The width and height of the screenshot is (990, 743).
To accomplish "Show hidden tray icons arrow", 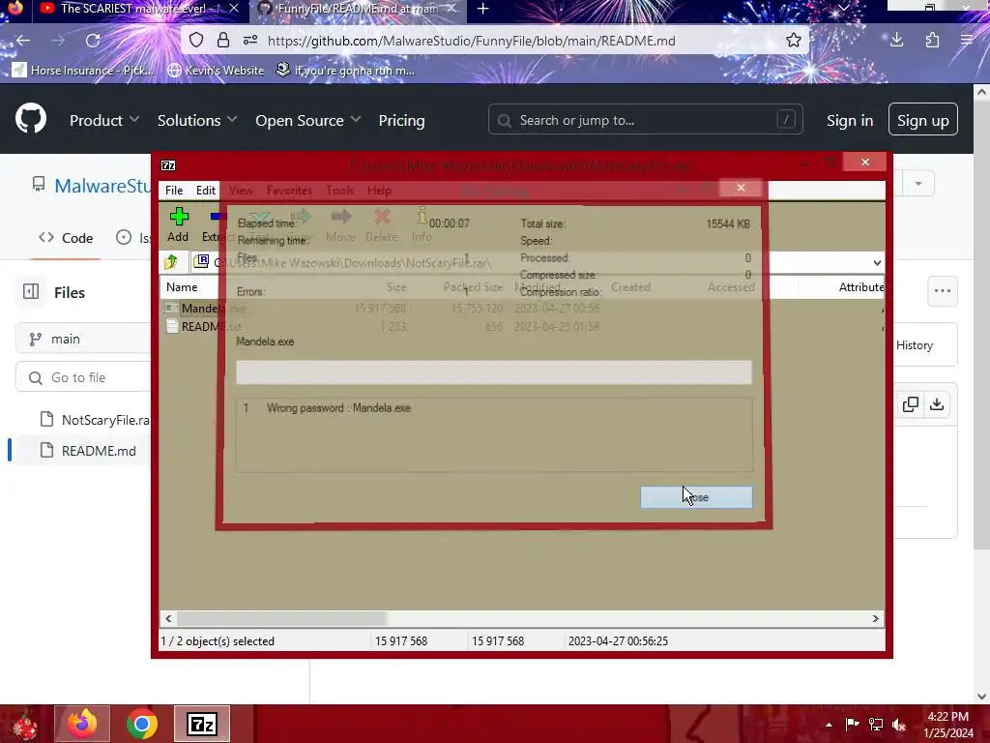I will tap(829, 724).
